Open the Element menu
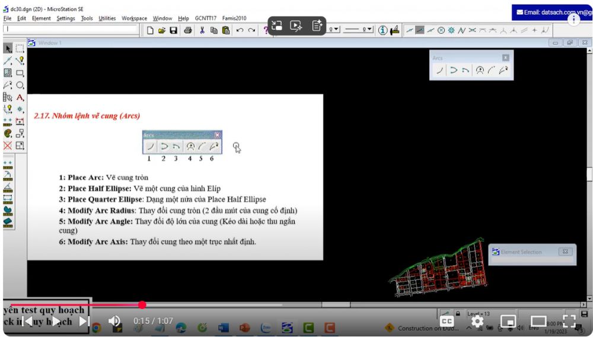This screenshot has width=593, height=338. click(41, 18)
